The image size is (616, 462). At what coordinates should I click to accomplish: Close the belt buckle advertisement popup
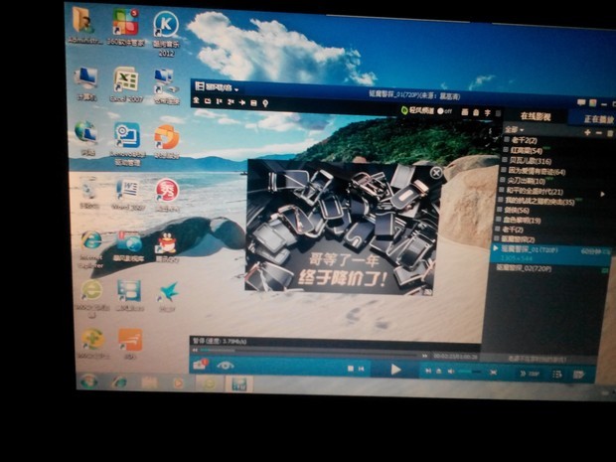[x=435, y=173]
